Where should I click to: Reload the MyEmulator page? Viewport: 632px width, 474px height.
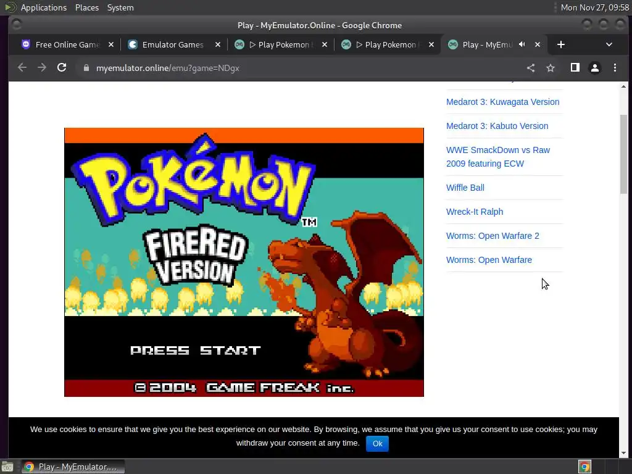click(62, 68)
